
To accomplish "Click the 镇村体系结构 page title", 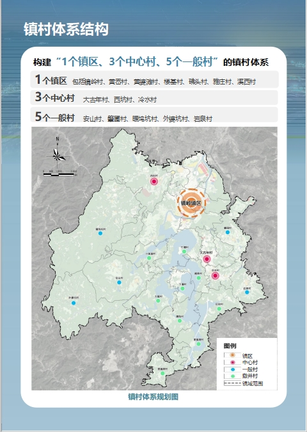I will point(66,29).
